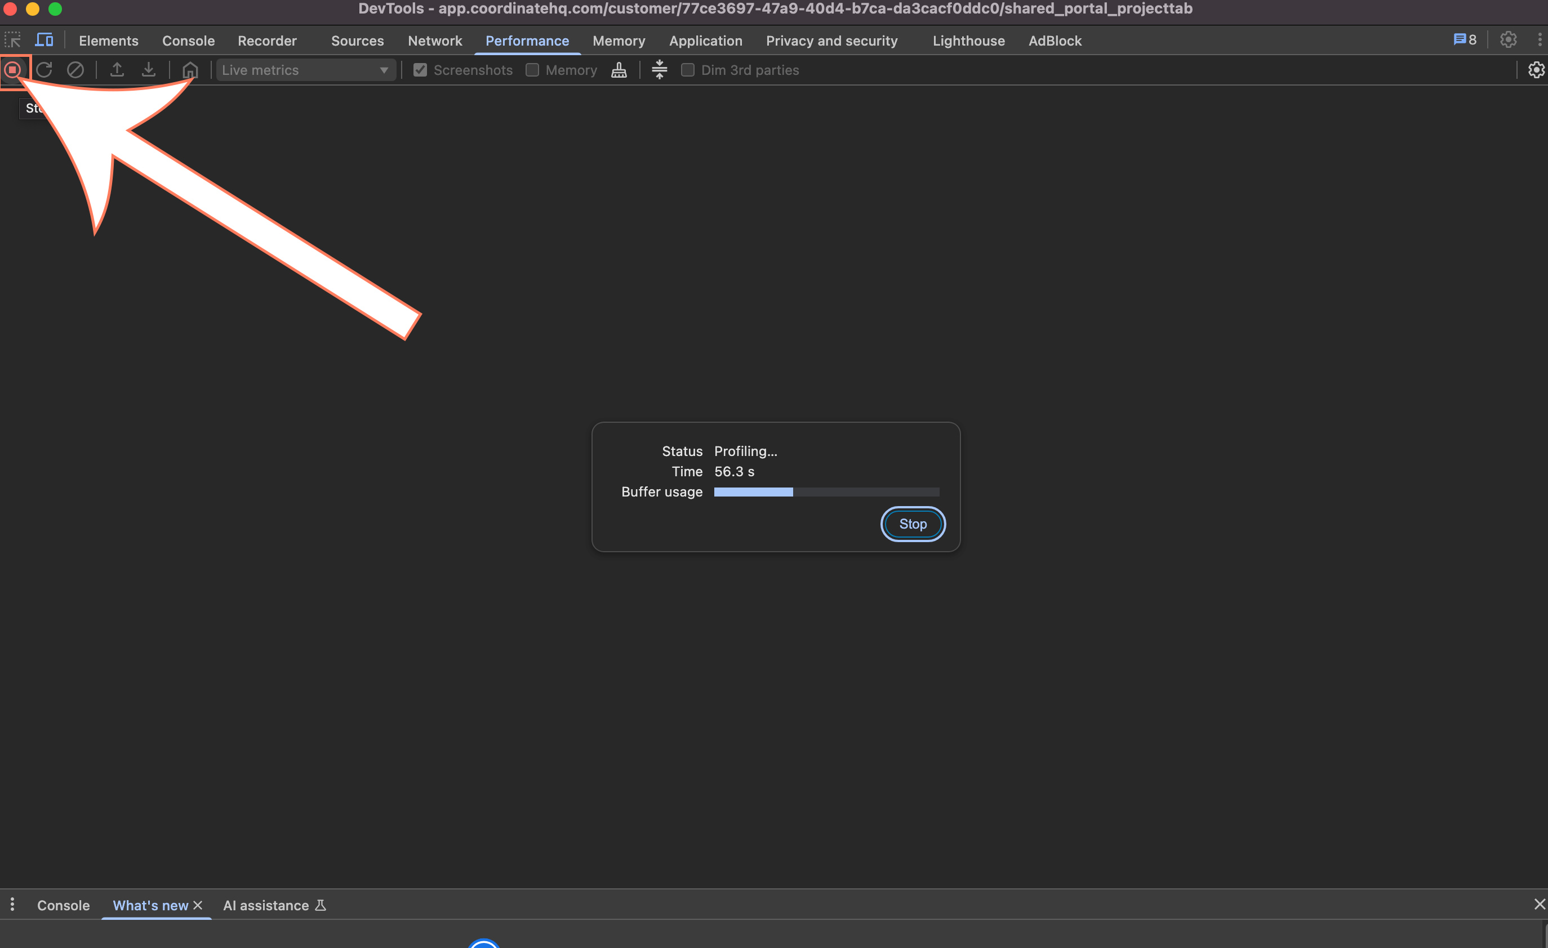The height and width of the screenshot is (948, 1548).
Task: Download the profile with the down-arrow icon
Action: click(148, 70)
